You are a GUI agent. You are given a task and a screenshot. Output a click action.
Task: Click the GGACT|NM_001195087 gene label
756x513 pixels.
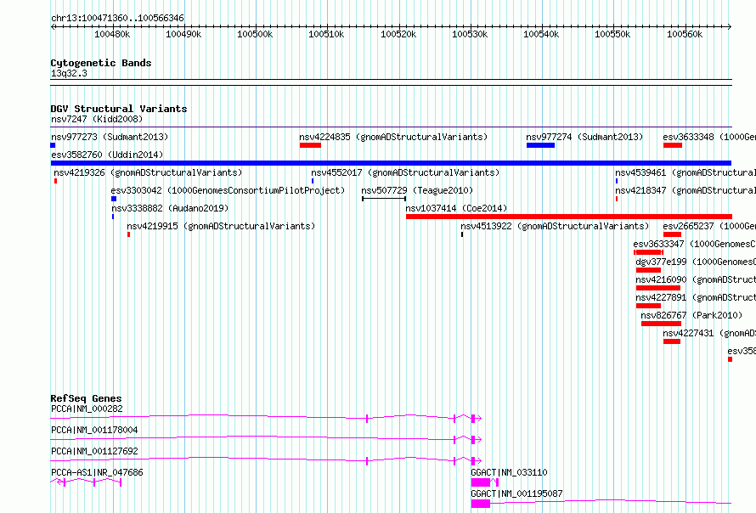tap(516, 493)
